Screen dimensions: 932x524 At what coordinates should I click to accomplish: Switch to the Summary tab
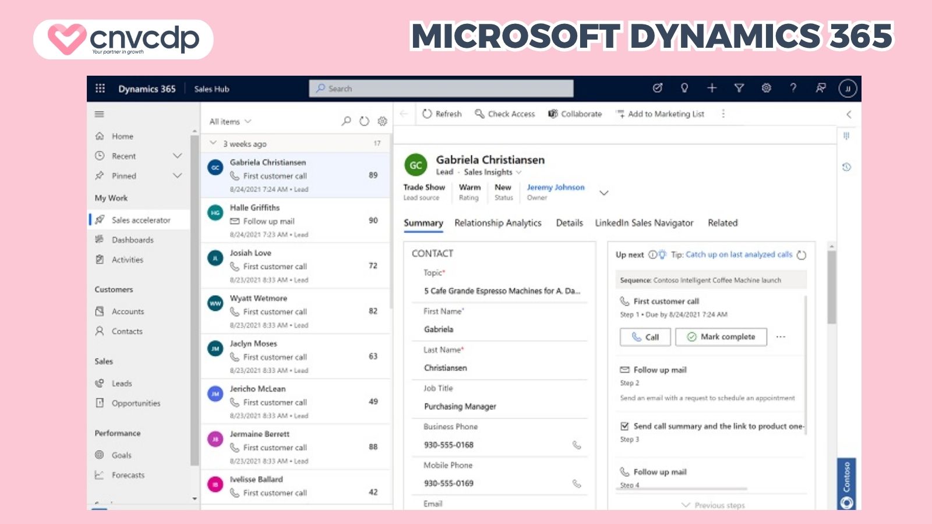[423, 223]
